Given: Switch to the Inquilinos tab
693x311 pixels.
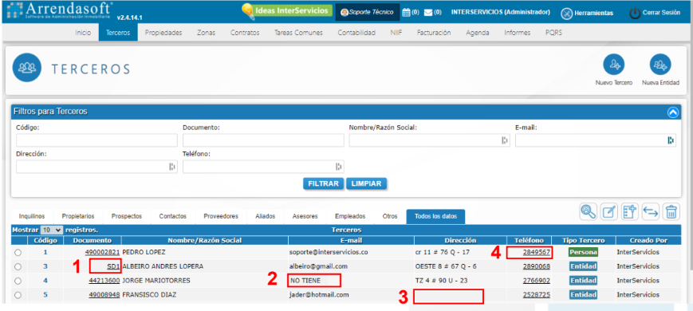Looking at the screenshot, I should (32, 216).
